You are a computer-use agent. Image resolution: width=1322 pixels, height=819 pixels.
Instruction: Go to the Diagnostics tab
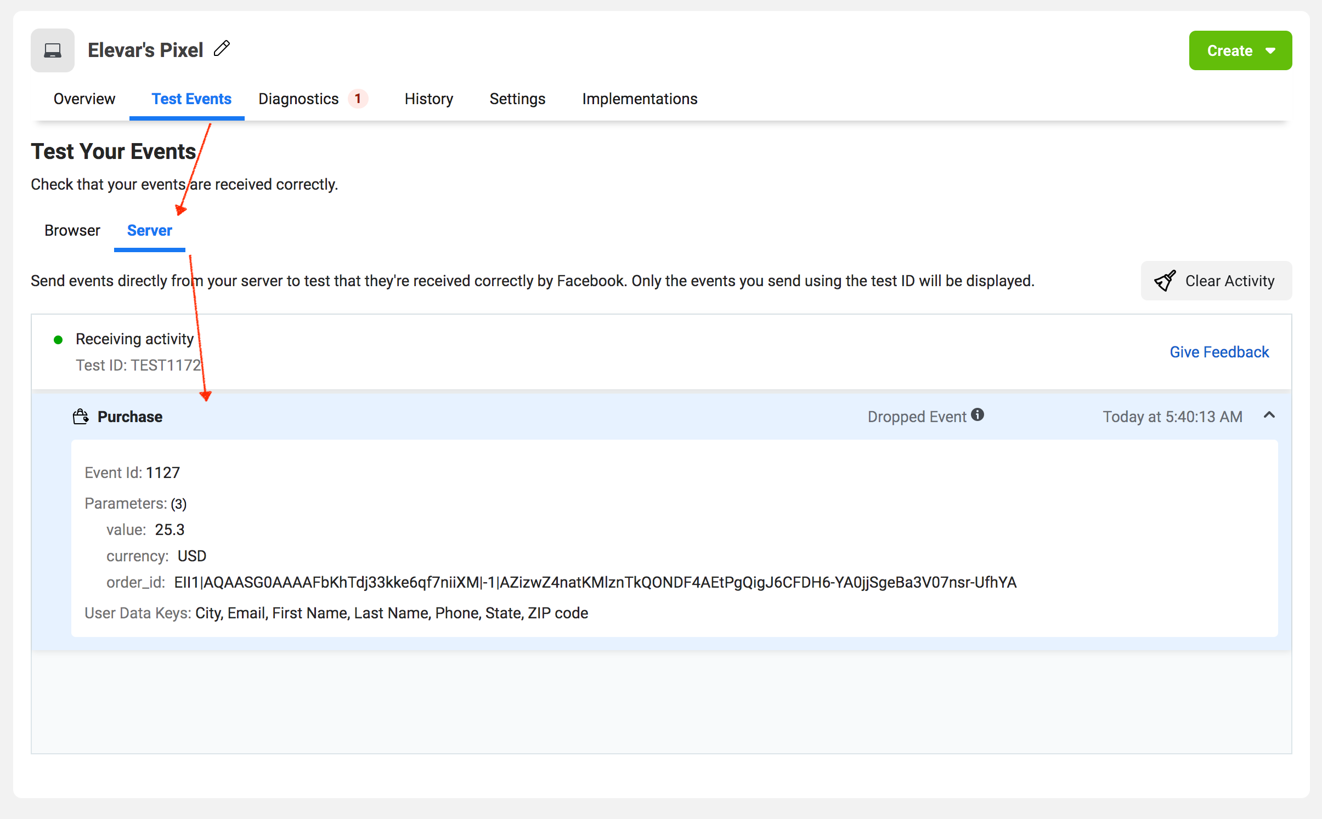(298, 99)
